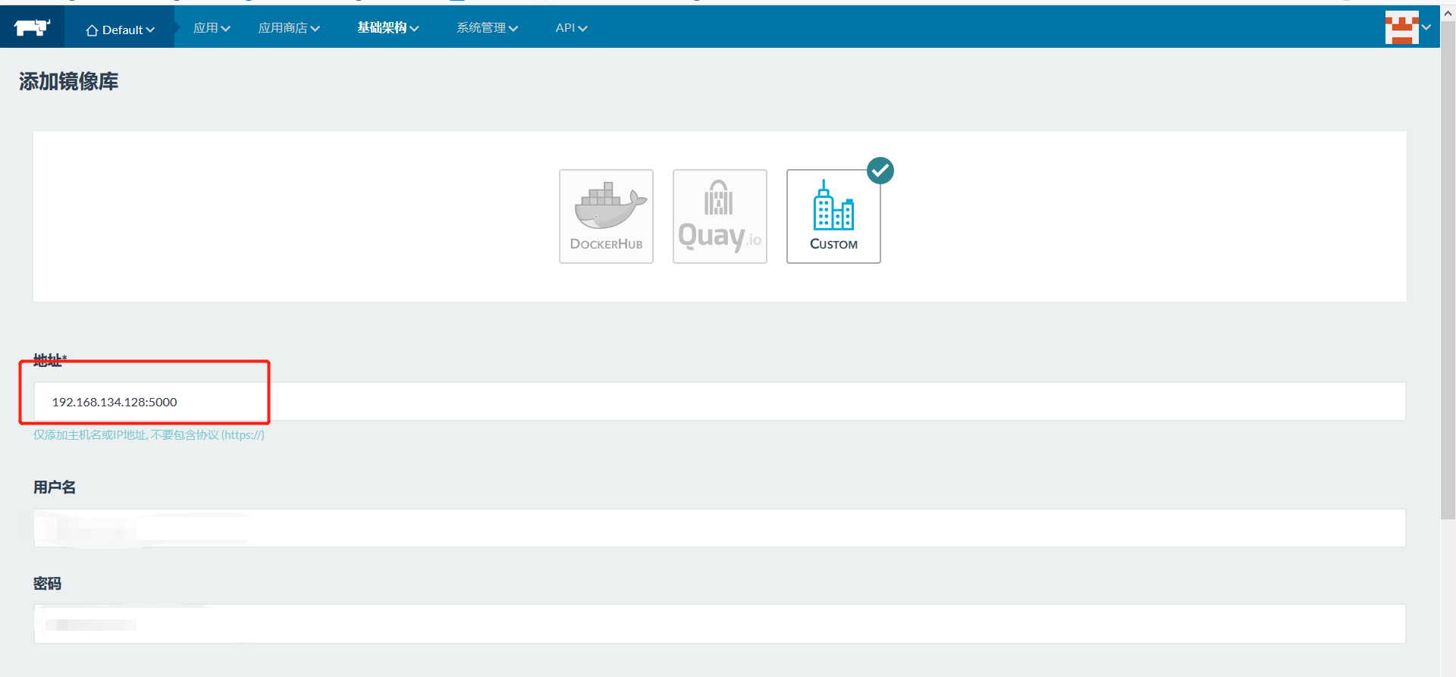
Task: Open the 应用商店 menu
Action: click(289, 28)
